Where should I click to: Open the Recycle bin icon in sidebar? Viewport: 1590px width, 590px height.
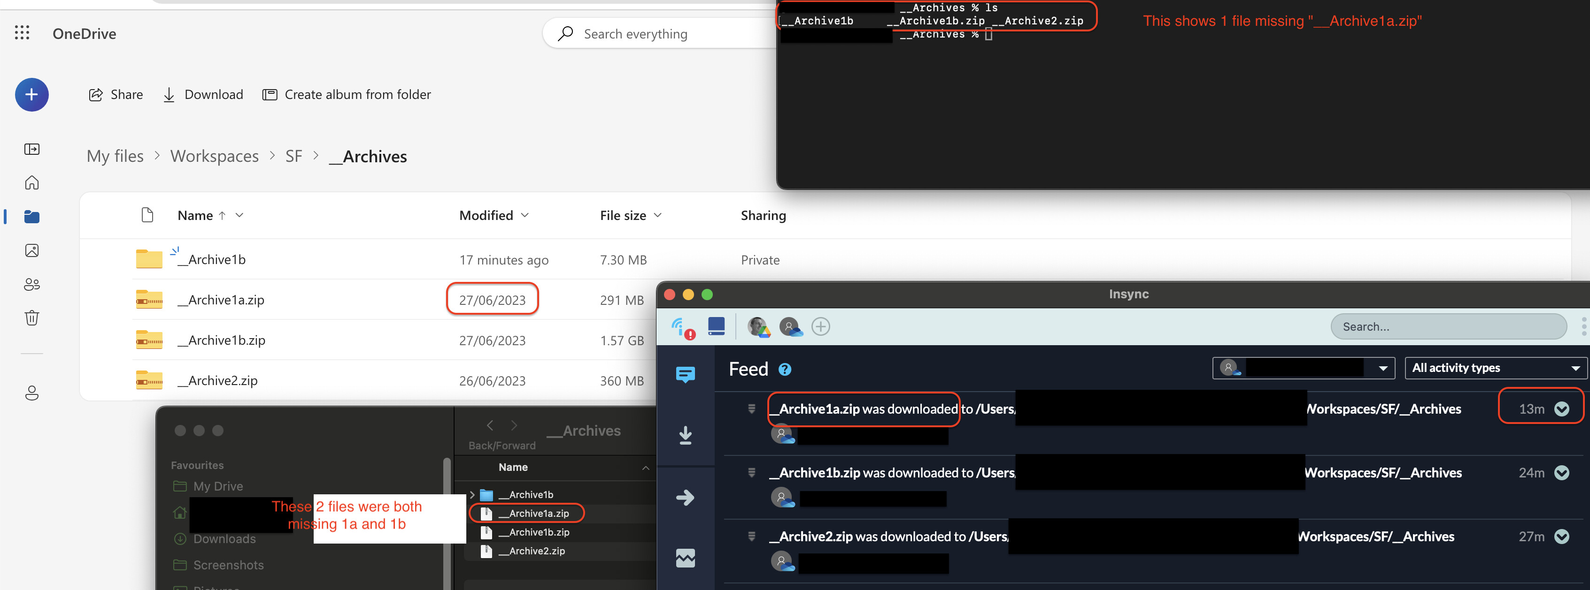(x=31, y=318)
